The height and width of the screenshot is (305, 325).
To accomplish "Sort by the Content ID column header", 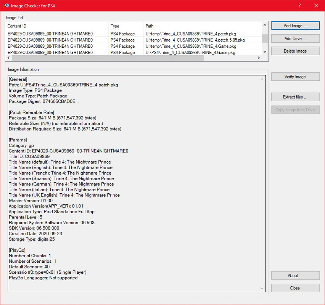I will click(x=56, y=26).
